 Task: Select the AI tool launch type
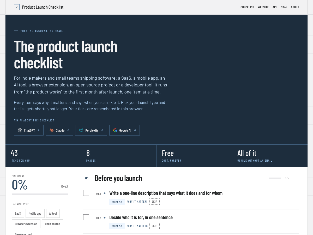53,213
